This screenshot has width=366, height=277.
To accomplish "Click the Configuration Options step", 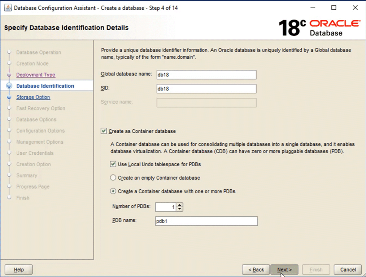I will point(40,131).
